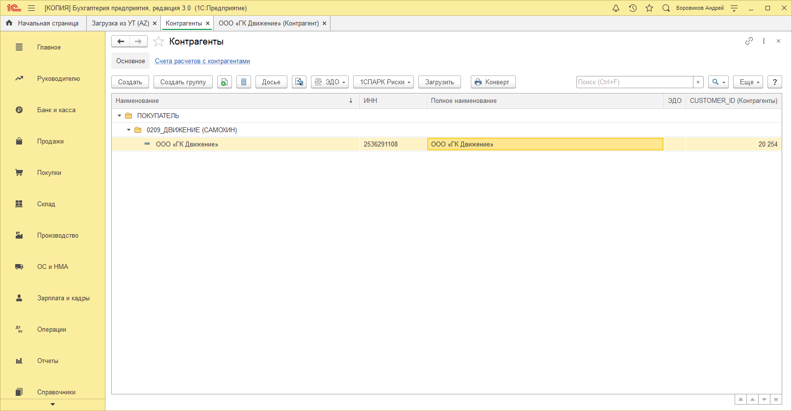The image size is (792, 411).
Task: Open Счета расчетов с контрагентами link
Action: 202,61
